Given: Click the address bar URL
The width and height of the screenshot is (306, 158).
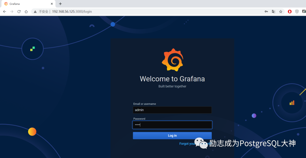Looking at the screenshot, I should coord(72,12).
